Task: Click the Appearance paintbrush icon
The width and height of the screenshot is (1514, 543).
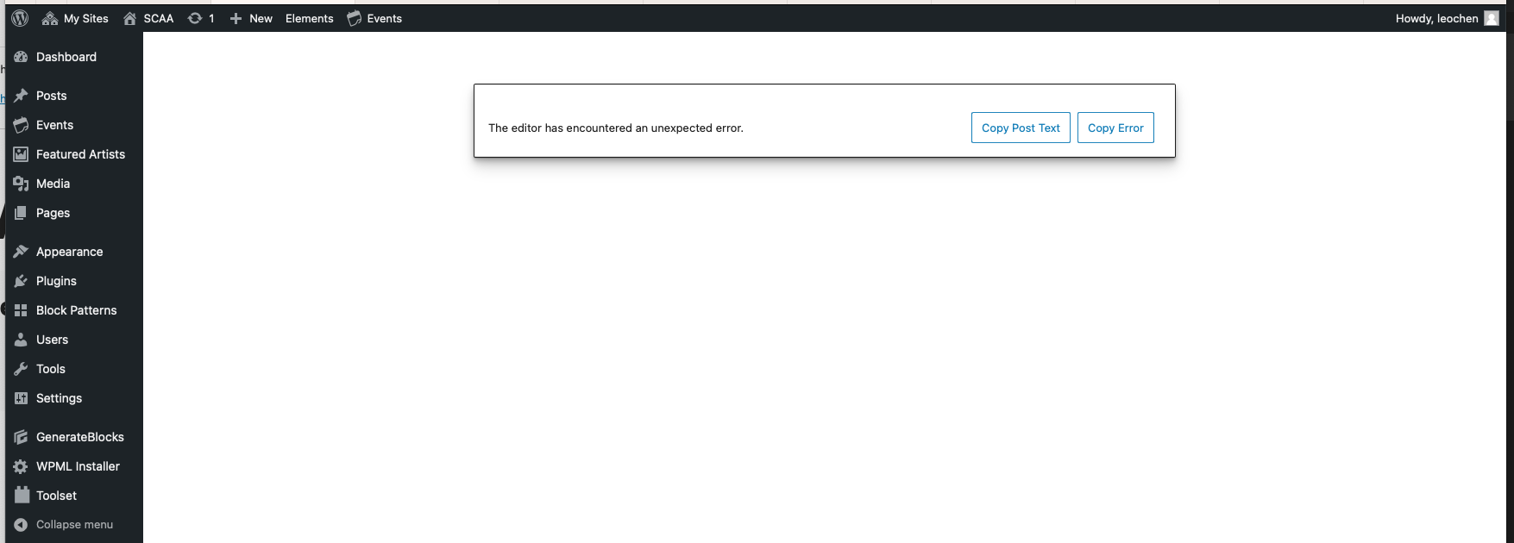Action: (21, 252)
